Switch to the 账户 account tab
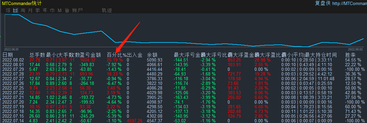 click(78, 10)
